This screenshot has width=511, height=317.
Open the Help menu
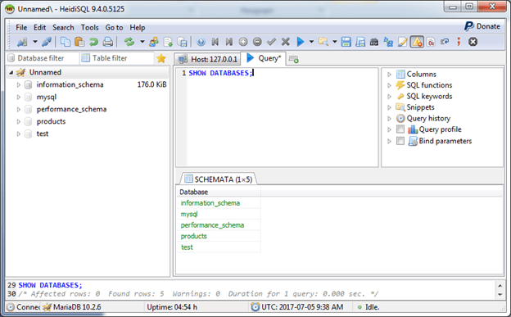coord(138,27)
